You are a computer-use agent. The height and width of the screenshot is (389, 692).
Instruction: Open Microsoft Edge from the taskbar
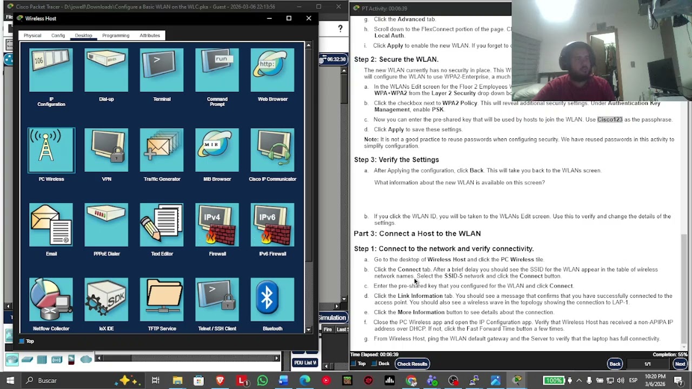coord(305,381)
